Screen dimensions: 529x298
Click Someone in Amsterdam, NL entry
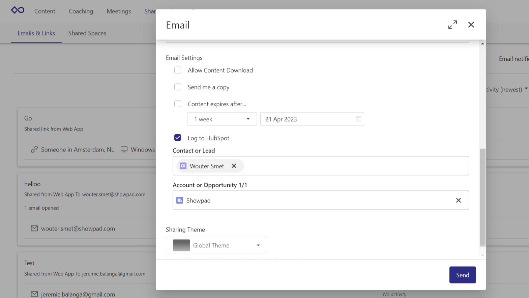(x=78, y=150)
